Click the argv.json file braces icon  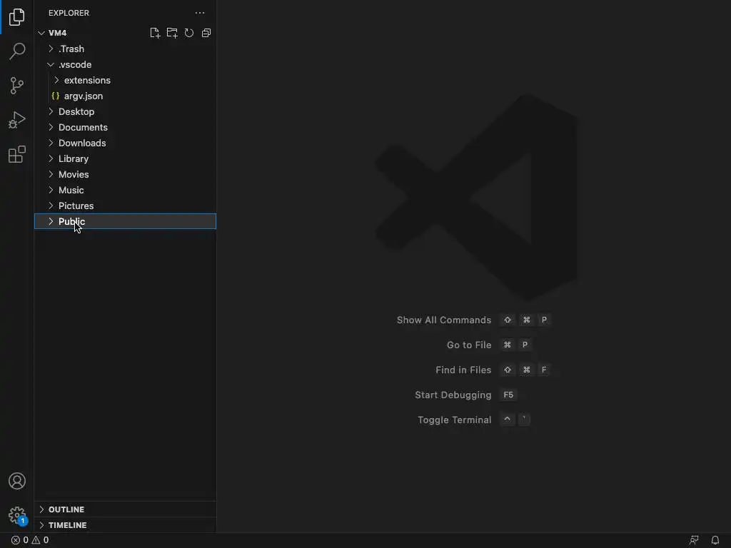coord(56,96)
